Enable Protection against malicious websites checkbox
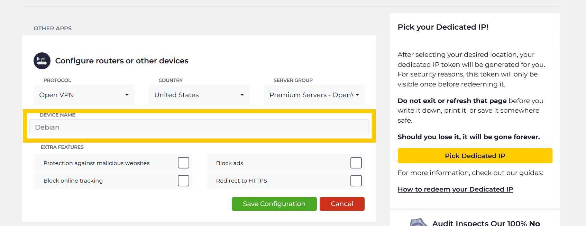Screen dimensions: 586x226 coord(183,163)
